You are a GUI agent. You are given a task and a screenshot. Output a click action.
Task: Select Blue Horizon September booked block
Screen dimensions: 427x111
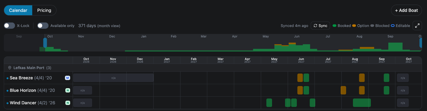tap(387, 90)
